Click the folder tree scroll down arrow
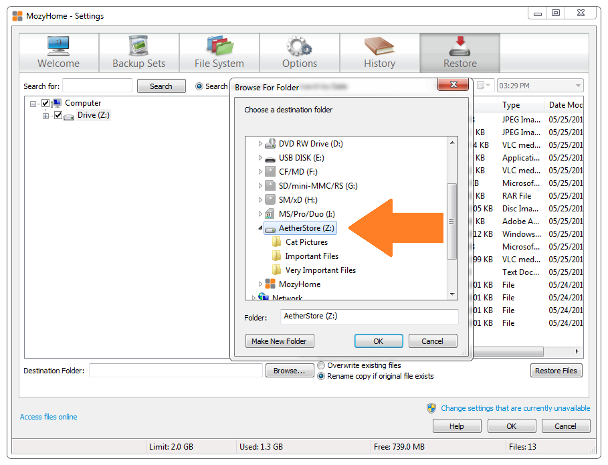 point(451,294)
